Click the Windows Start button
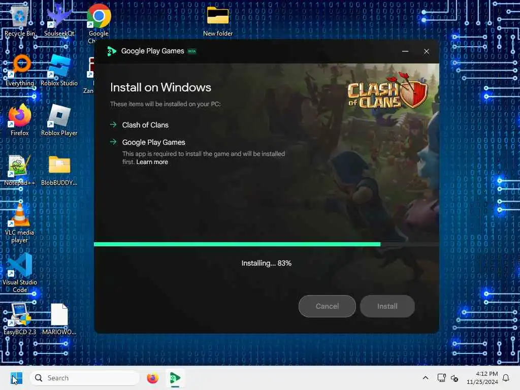 click(16, 378)
